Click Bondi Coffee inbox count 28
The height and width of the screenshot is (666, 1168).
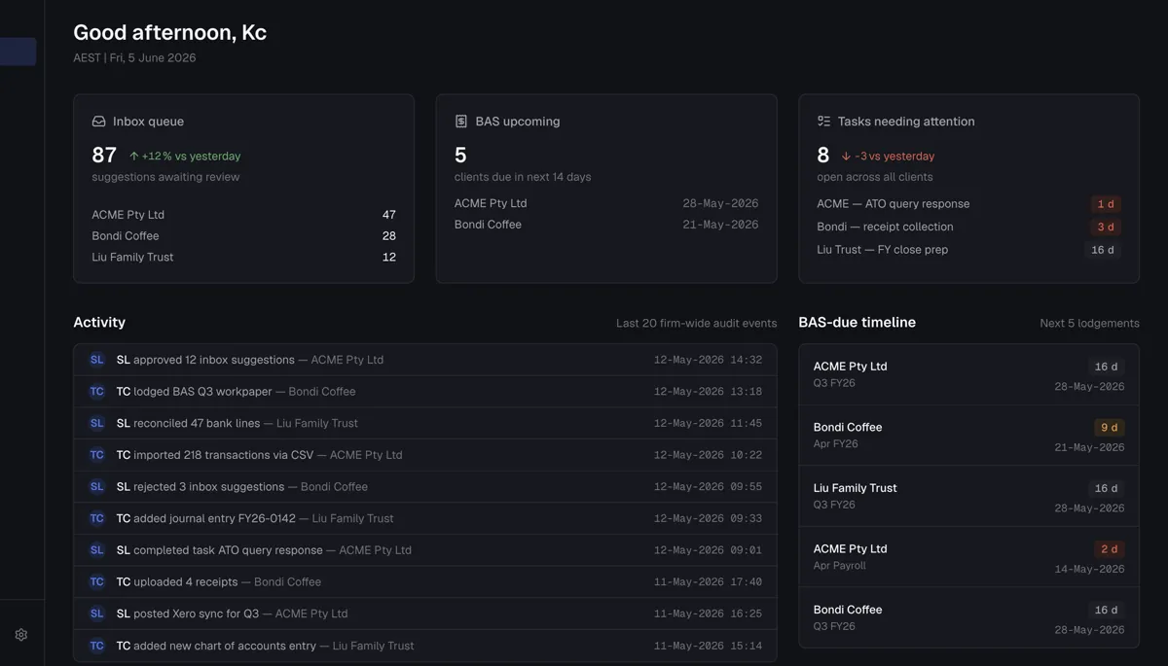tap(389, 236)
